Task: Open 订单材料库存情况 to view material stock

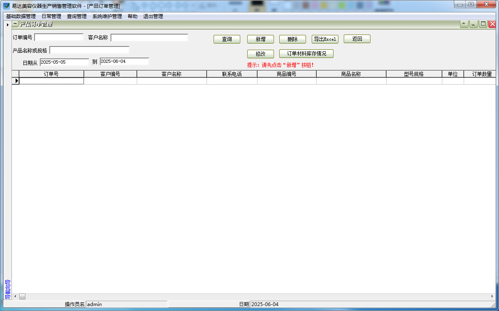Action: pyautogui.click(x=306, y=53)
